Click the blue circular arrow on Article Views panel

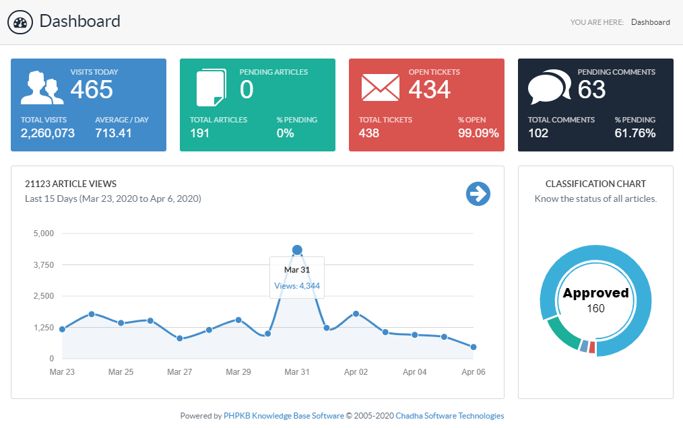pos(478,193)
